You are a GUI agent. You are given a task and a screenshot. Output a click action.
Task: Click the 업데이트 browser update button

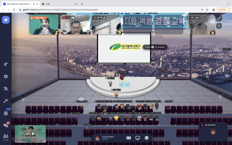[x=222, y=10]
